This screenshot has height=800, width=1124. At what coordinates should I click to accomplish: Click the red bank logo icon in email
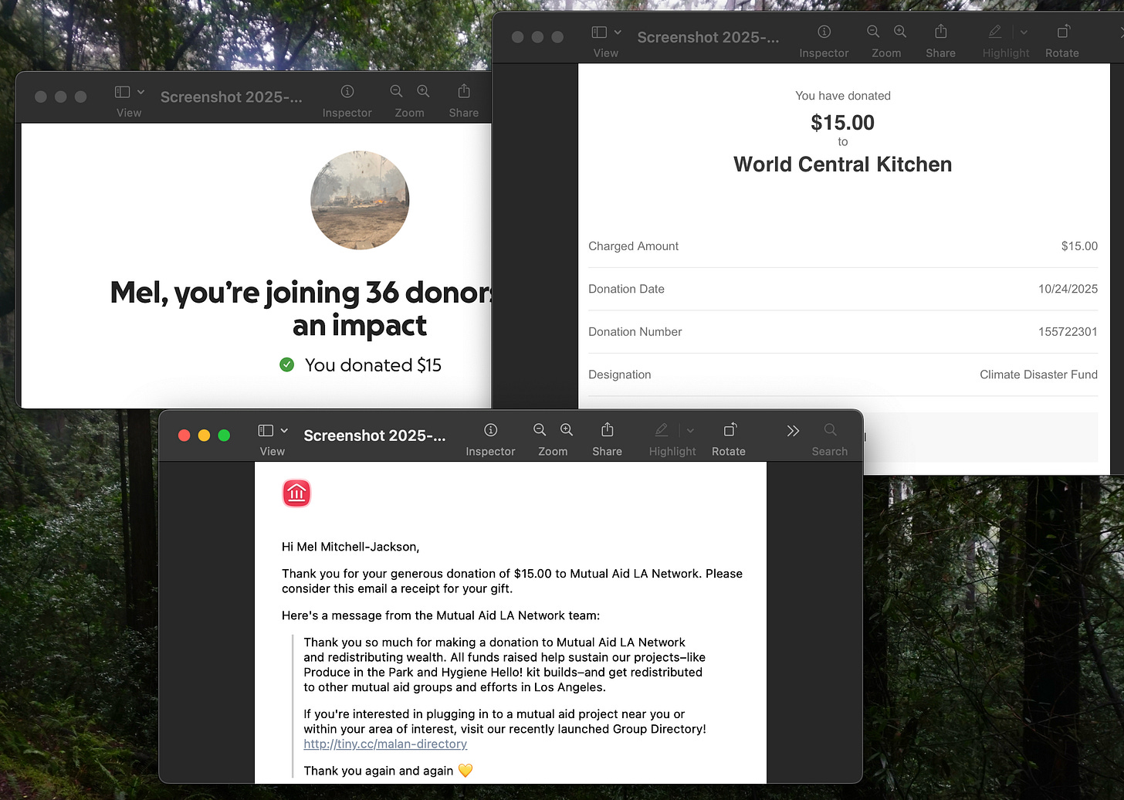(296, 493)
